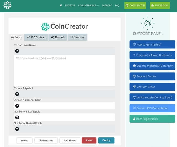177x147 pixels.
Task: Click the Deploy button
Action: 106,140
